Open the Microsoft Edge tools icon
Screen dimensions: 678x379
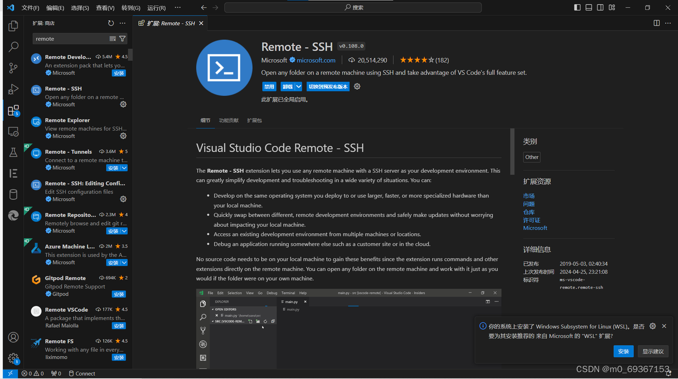[x=13, y=215]
